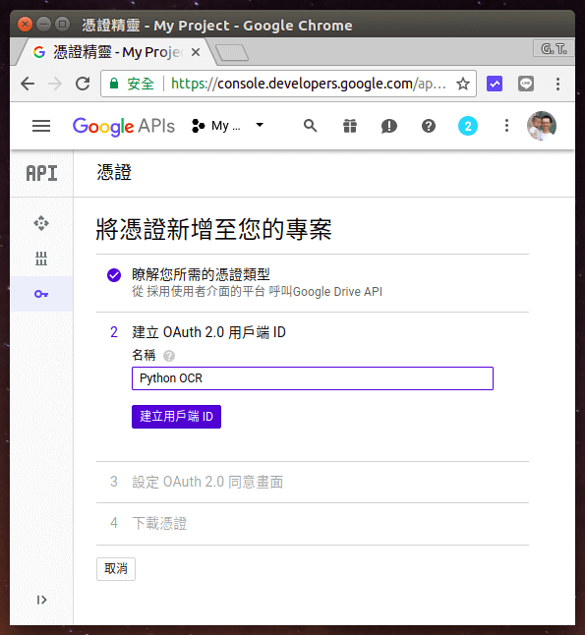
Task: Click the Google APIs logo
Action: click(x=124, y=127)
